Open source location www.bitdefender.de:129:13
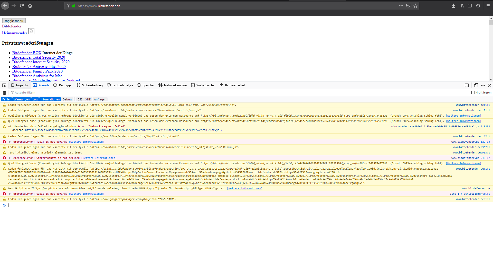493x258 pixels. [471, 142]
